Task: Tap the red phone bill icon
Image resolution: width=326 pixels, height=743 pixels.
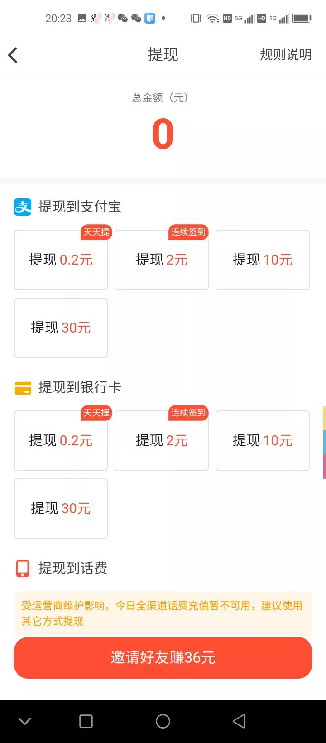Action: pyautogui.click(x=23, y=568)
